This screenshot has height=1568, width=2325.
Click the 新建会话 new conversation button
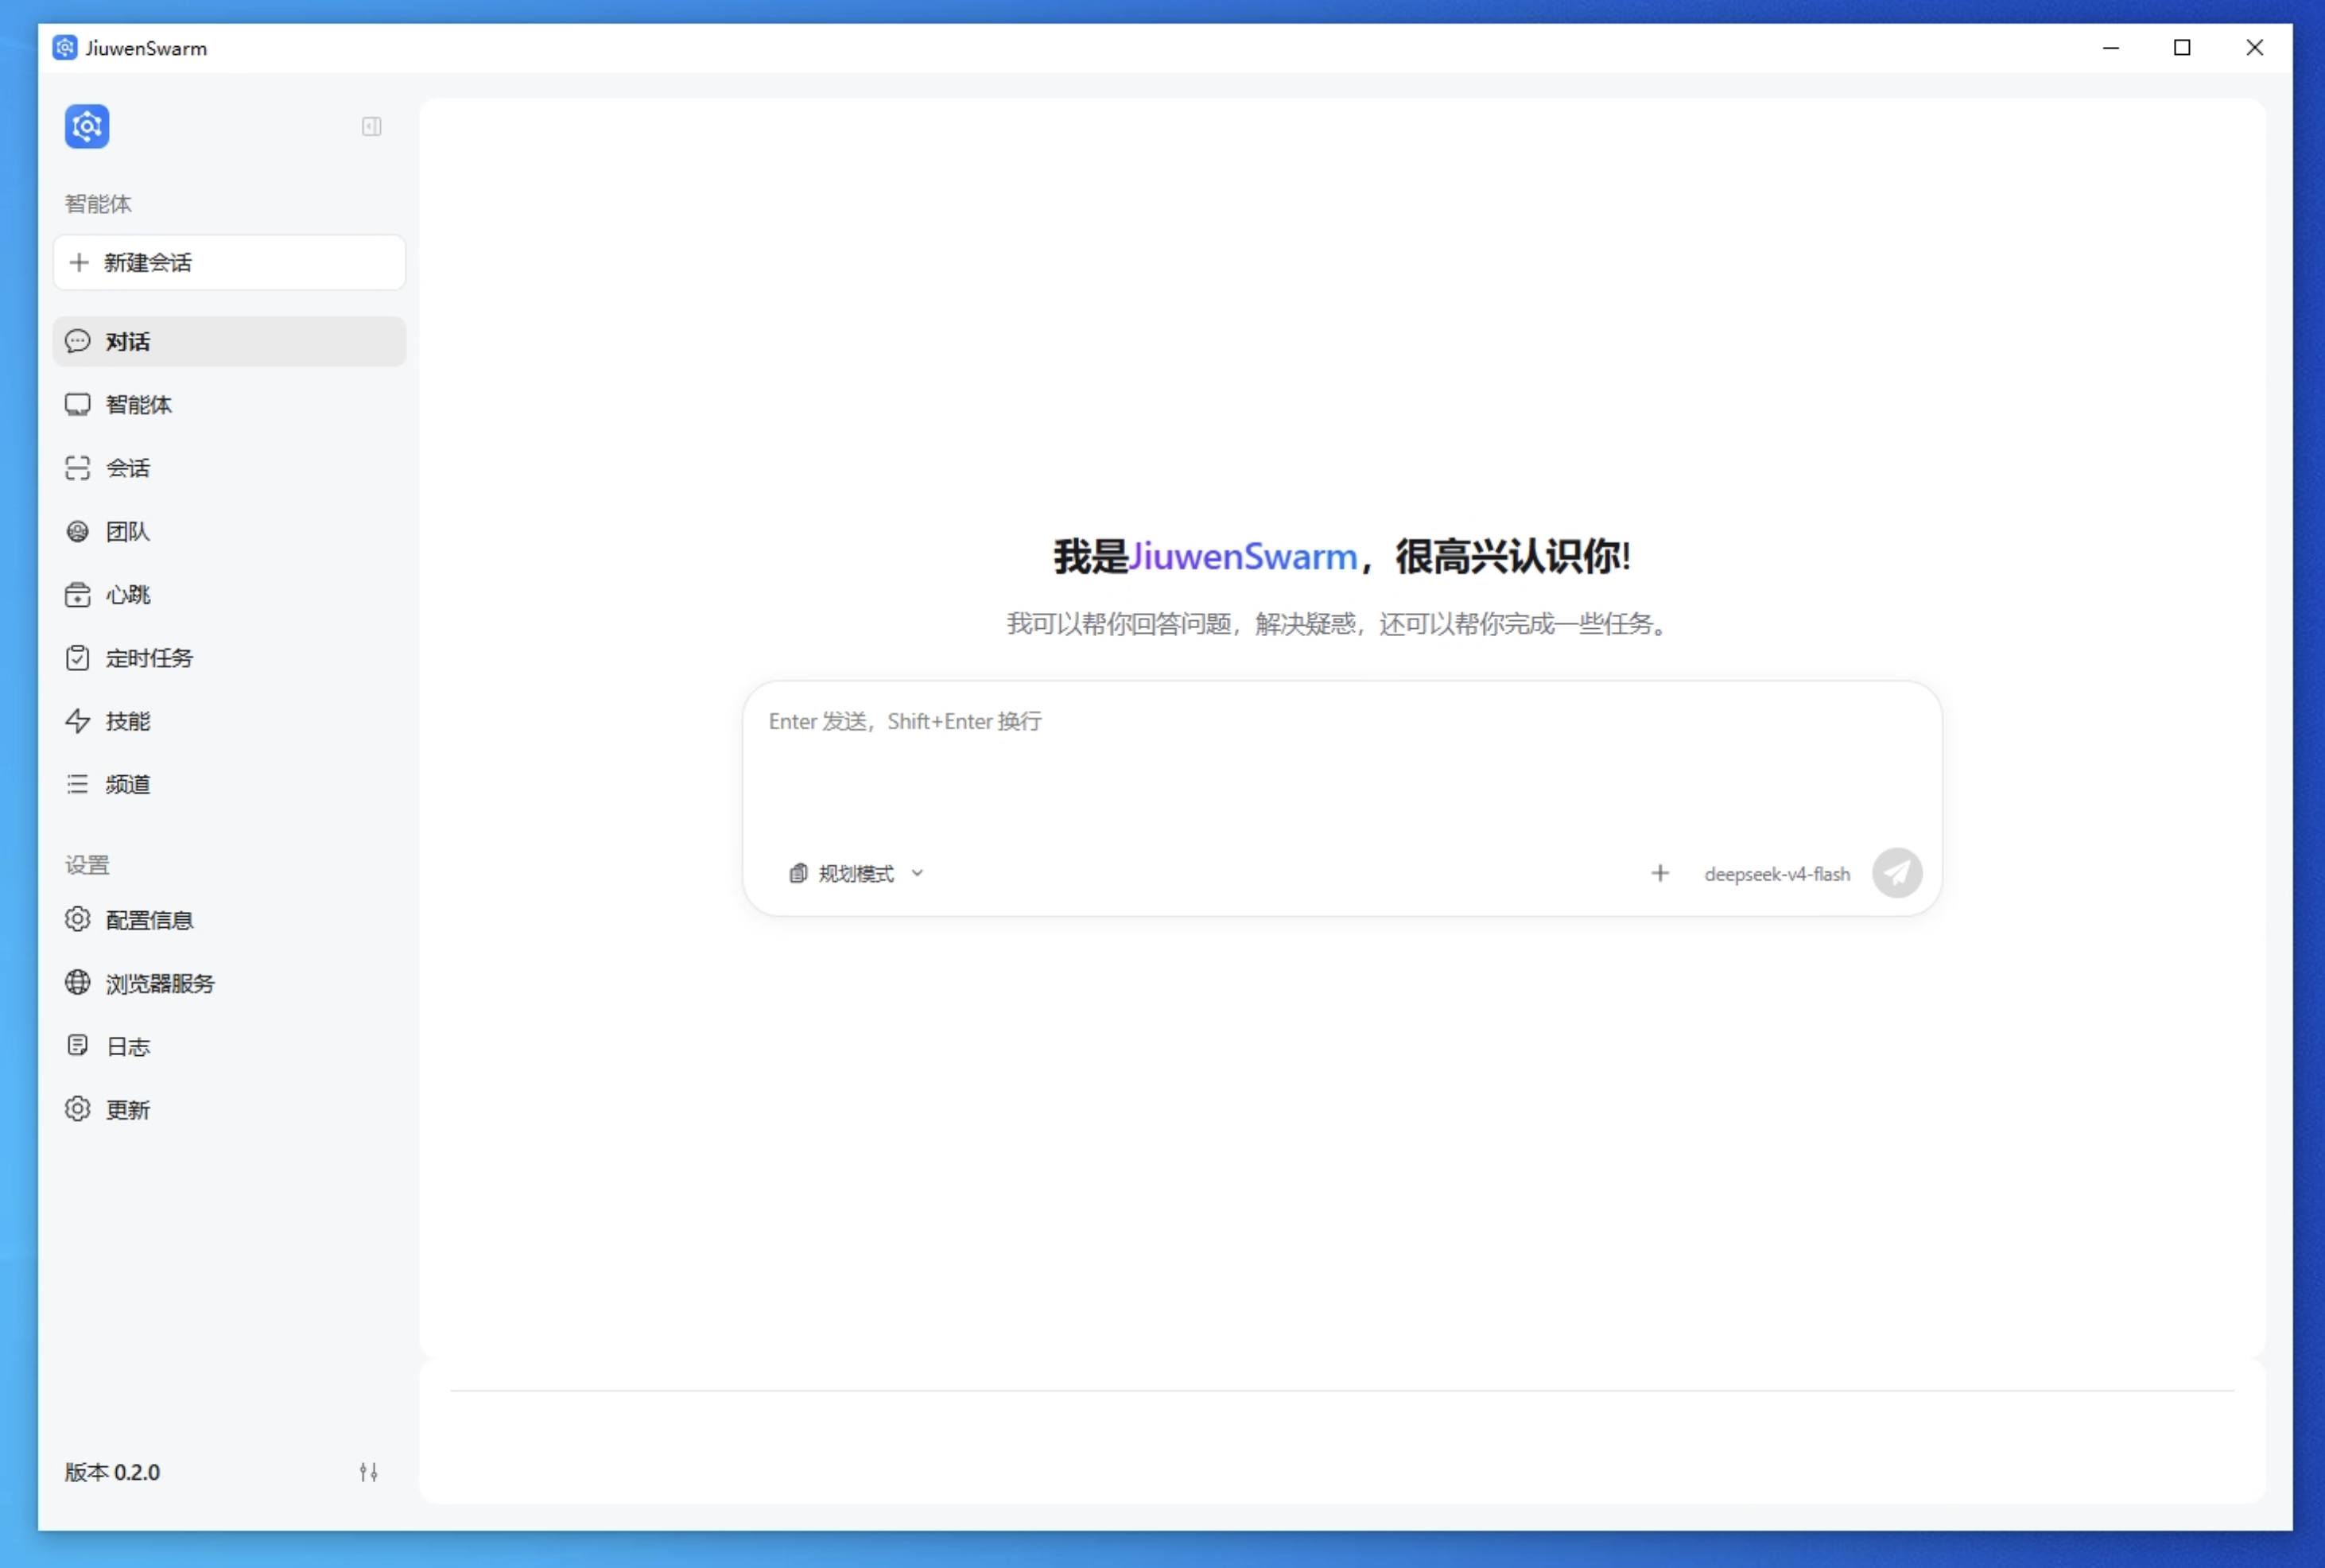tap(229, 263)
